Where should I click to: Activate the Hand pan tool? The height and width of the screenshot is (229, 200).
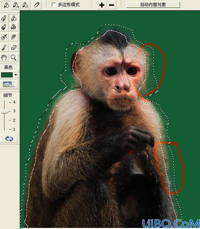pyautogui.click(x=4, y=57)
